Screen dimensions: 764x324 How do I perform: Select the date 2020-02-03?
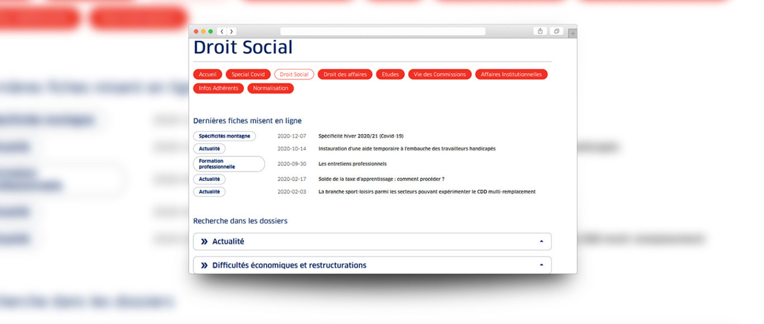pyautogui.click(x=292, y=192)
